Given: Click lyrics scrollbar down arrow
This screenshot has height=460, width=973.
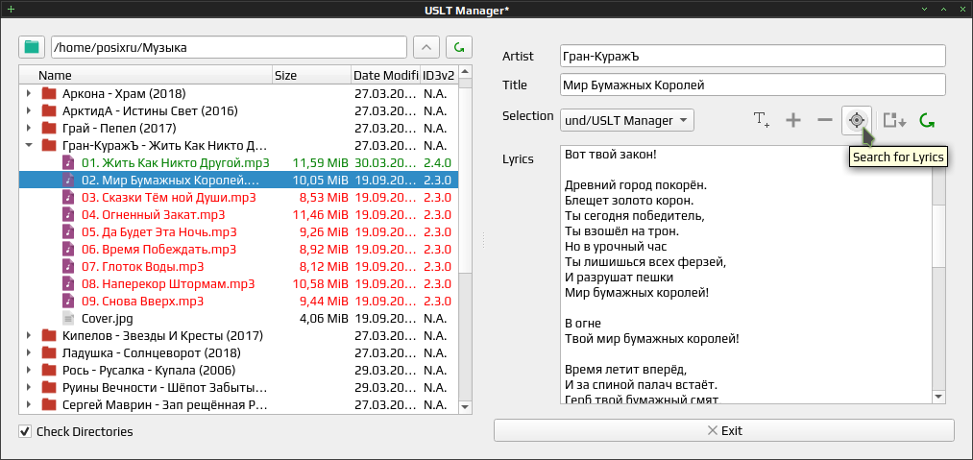Looking at the screenshot, I should [x=938, y=396].
